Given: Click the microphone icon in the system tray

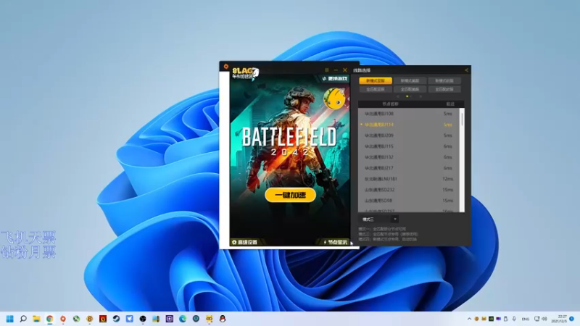Looking at the screenshot, I should click(x=514, y=319).
